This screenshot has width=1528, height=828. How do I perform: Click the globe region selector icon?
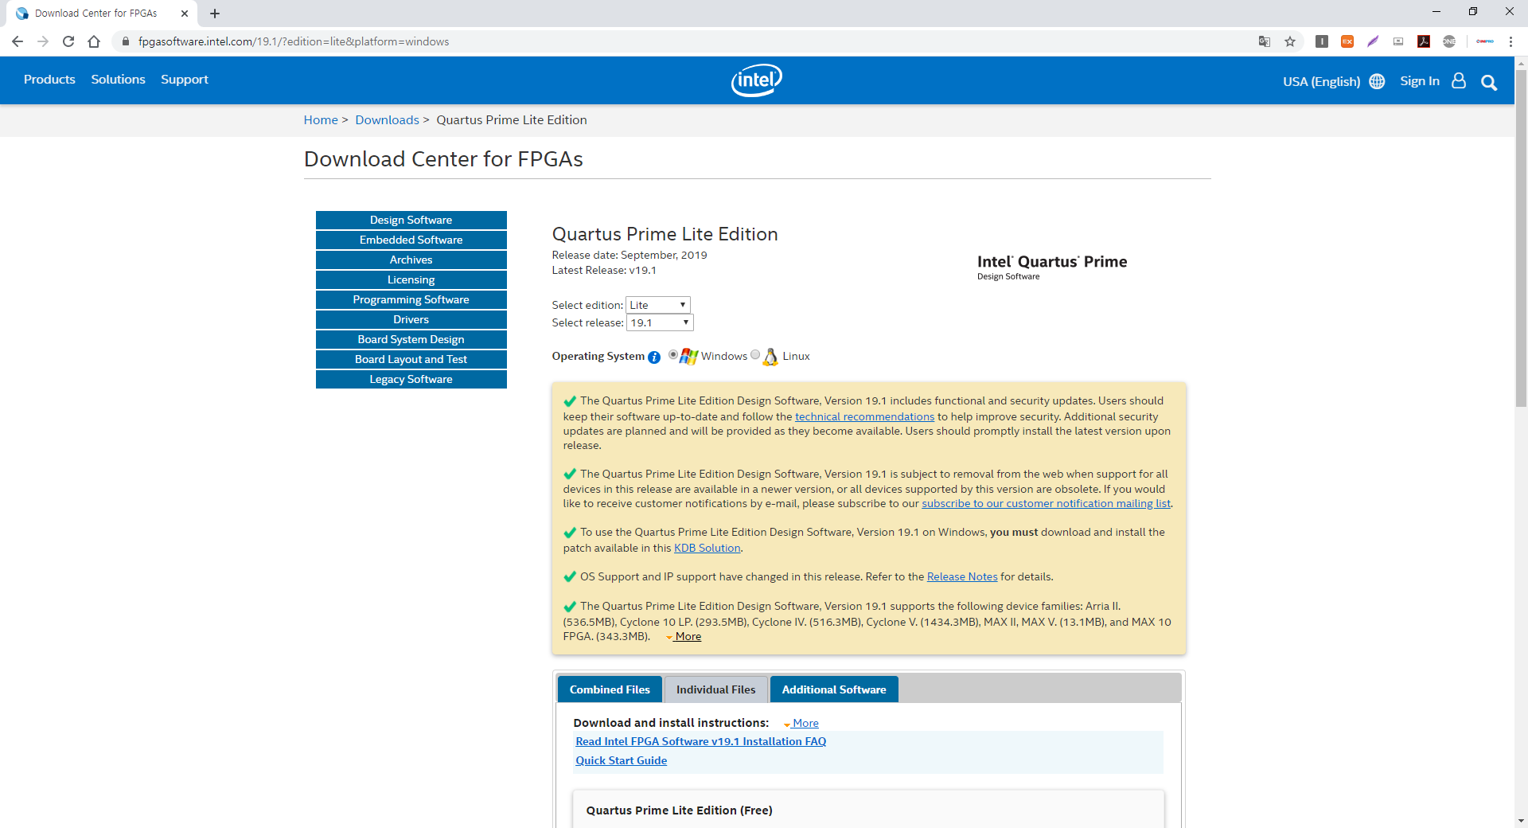point(1378,81)
